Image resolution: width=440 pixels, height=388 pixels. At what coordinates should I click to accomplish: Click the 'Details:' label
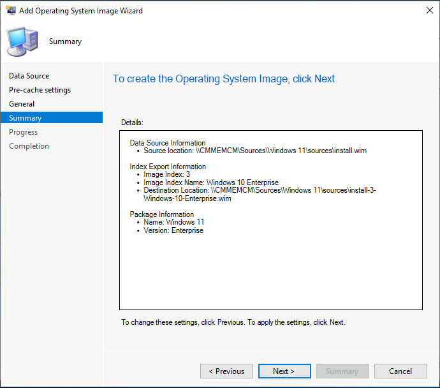[x=132, y=123]
